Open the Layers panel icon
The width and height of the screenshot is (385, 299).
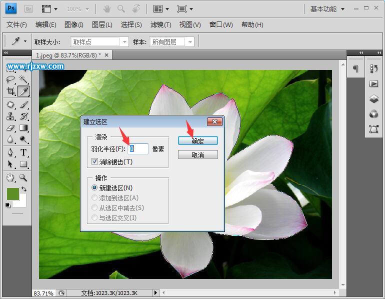coord(373,99)
